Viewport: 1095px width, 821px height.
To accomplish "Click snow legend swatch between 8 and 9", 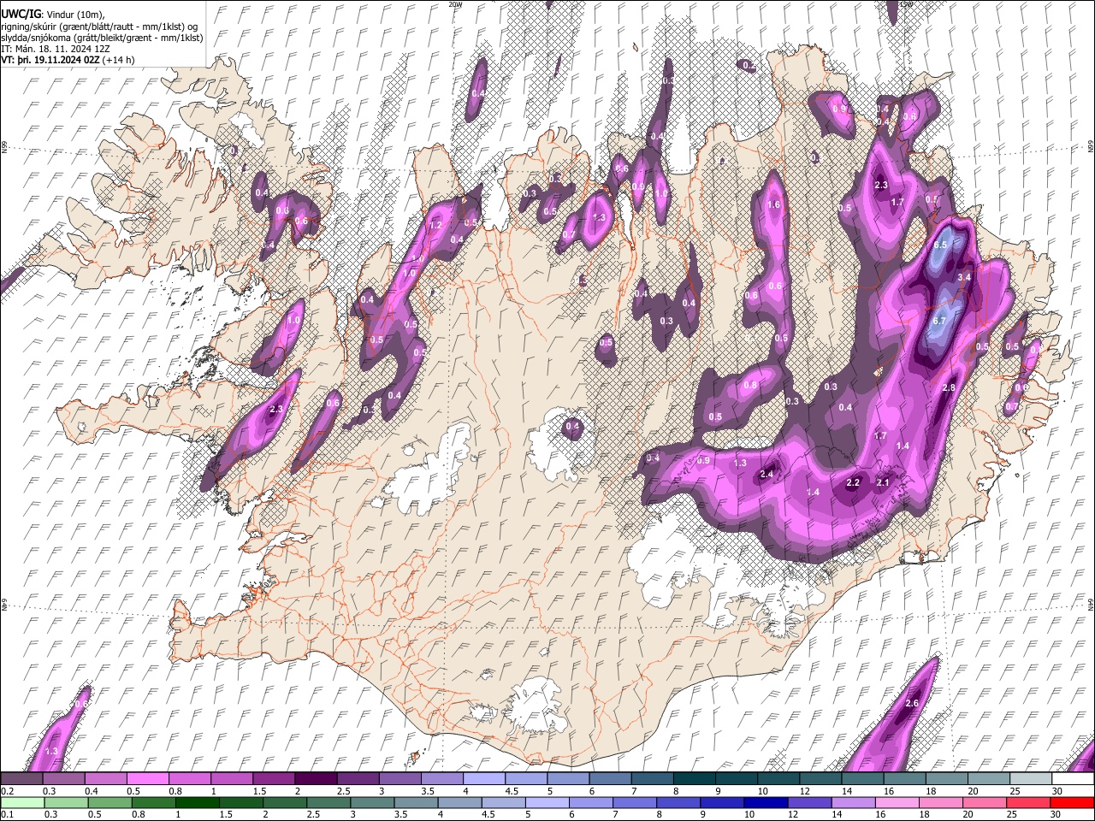I will [694, 779].
